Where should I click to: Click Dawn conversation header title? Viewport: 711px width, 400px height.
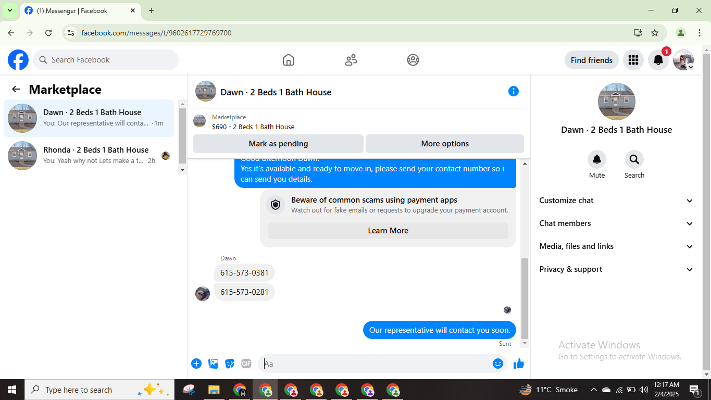tap(276, 92)
